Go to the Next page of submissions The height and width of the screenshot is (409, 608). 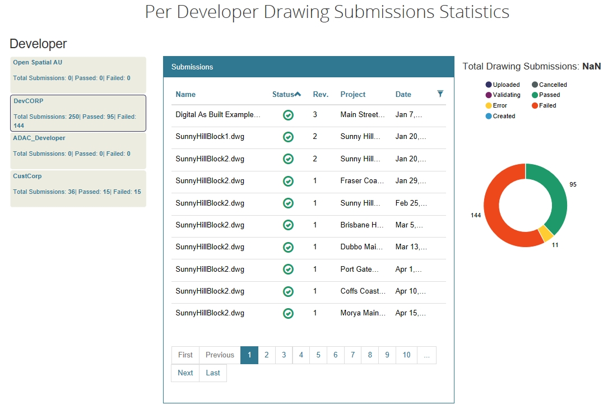click(185, 373)
